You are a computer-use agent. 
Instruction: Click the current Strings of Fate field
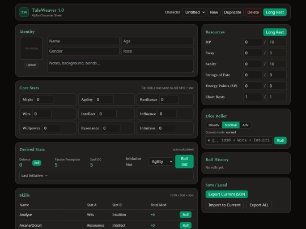pos(253,75)
